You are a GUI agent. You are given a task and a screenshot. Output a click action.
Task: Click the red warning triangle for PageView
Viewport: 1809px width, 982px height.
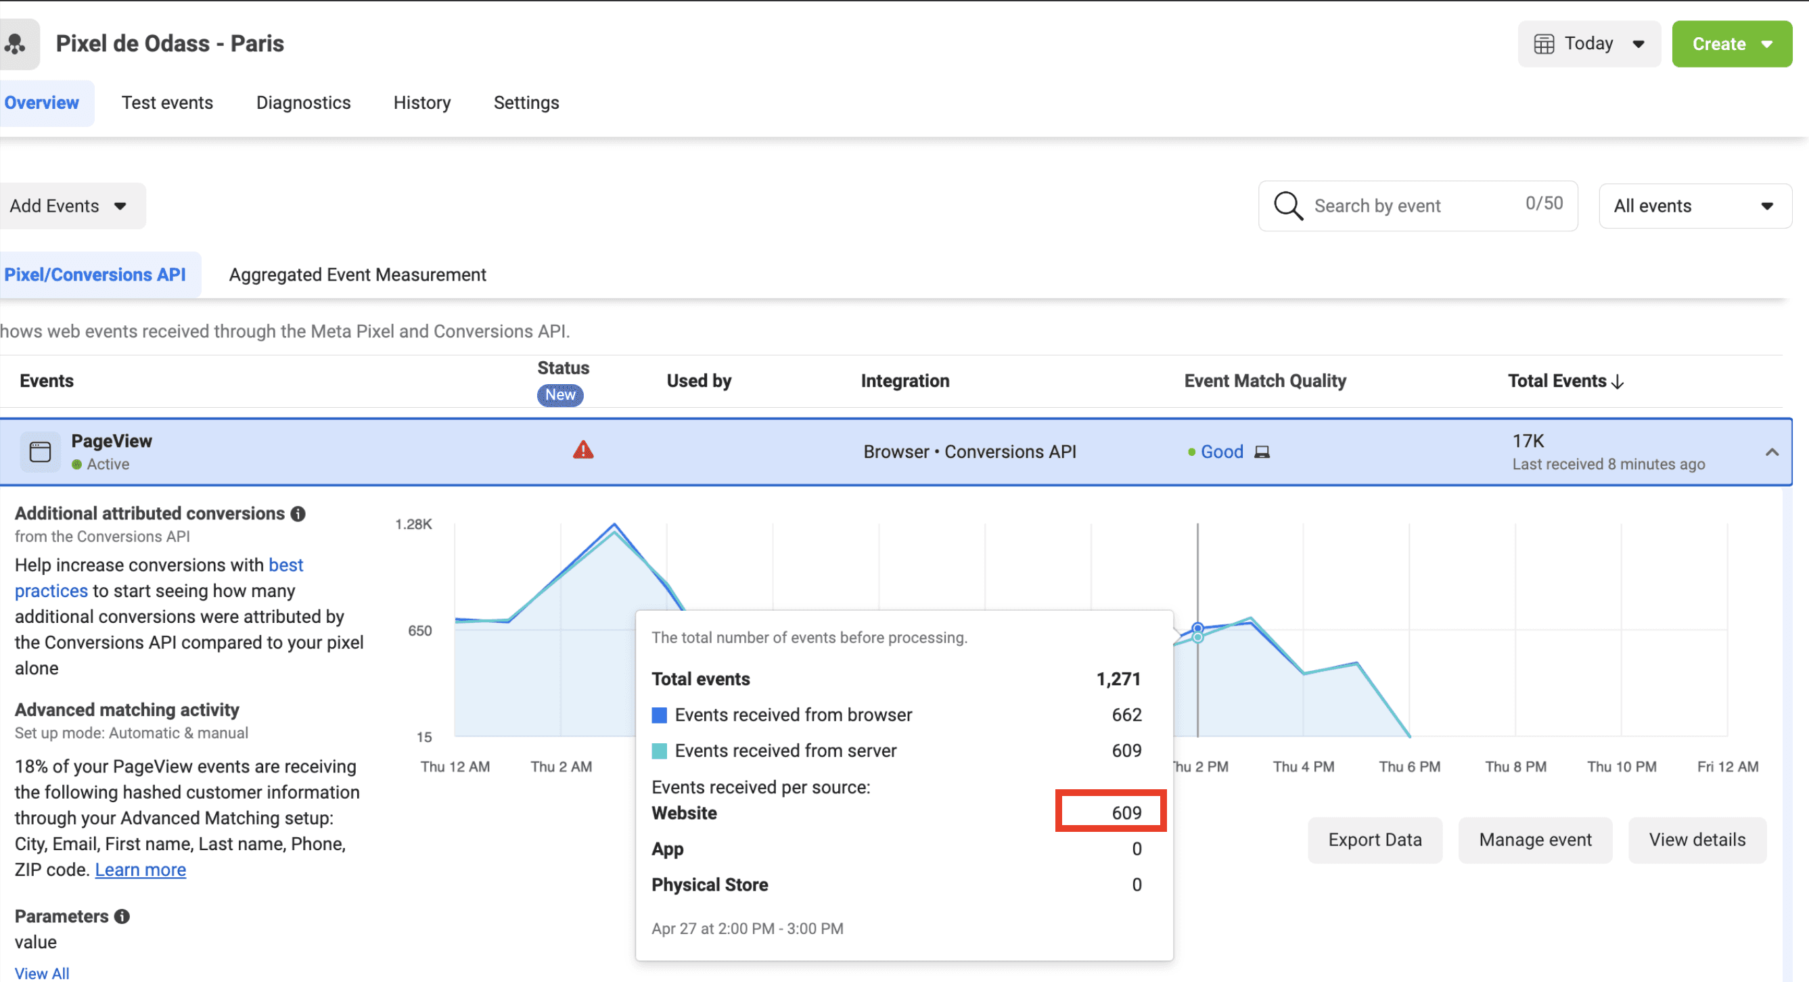(583, 450)
